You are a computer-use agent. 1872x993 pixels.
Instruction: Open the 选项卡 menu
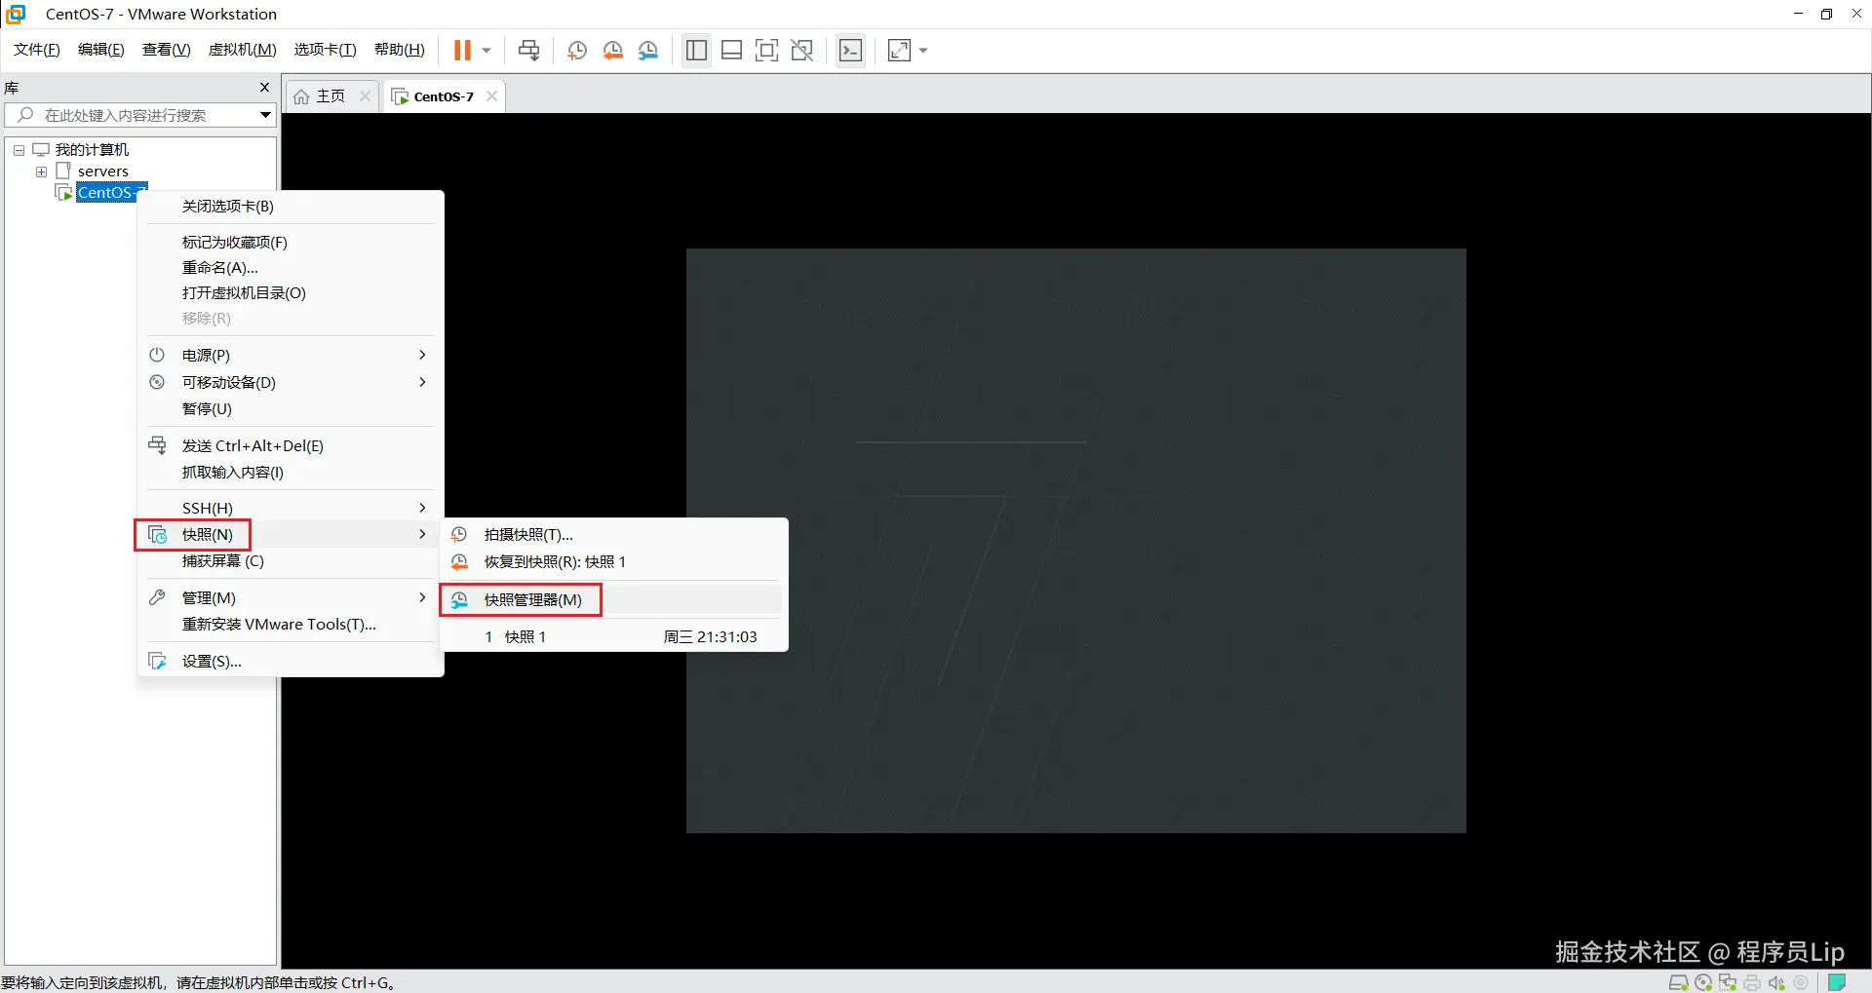click(326, 50)
